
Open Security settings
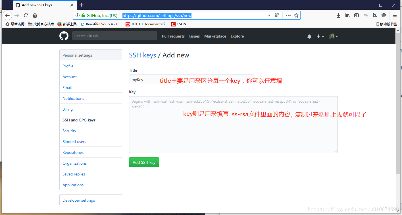(91, 131)
